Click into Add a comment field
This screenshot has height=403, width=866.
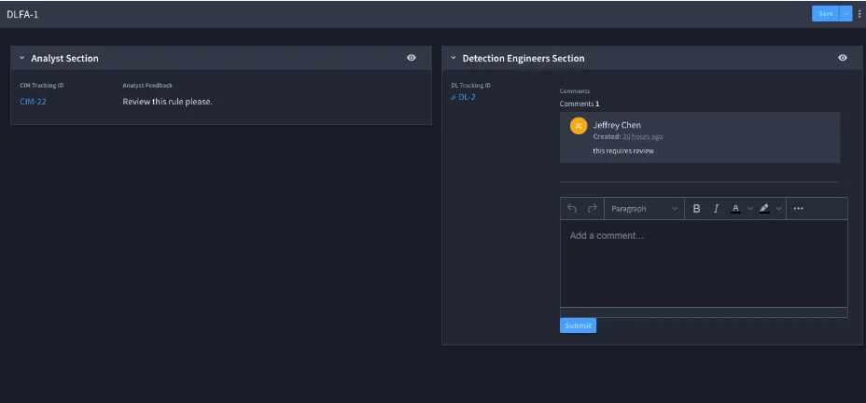click(x=704, y=263)
